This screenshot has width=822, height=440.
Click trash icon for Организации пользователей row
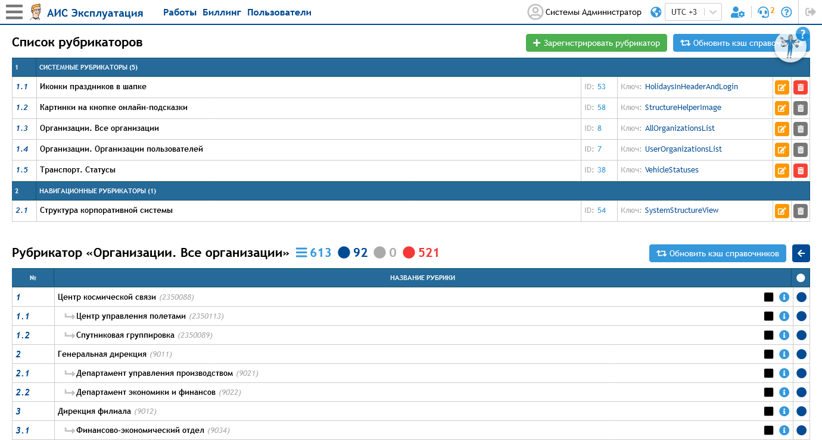[801, 150]
